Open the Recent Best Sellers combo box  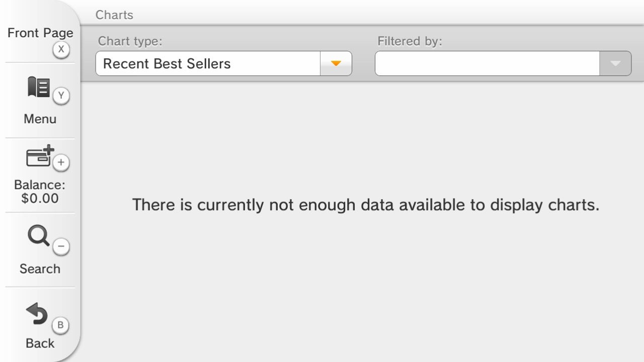pos(207,63)
